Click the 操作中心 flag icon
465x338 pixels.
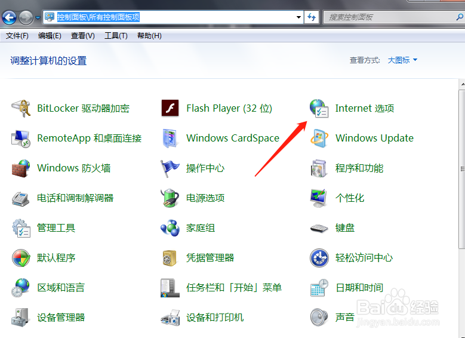(170, 168)
